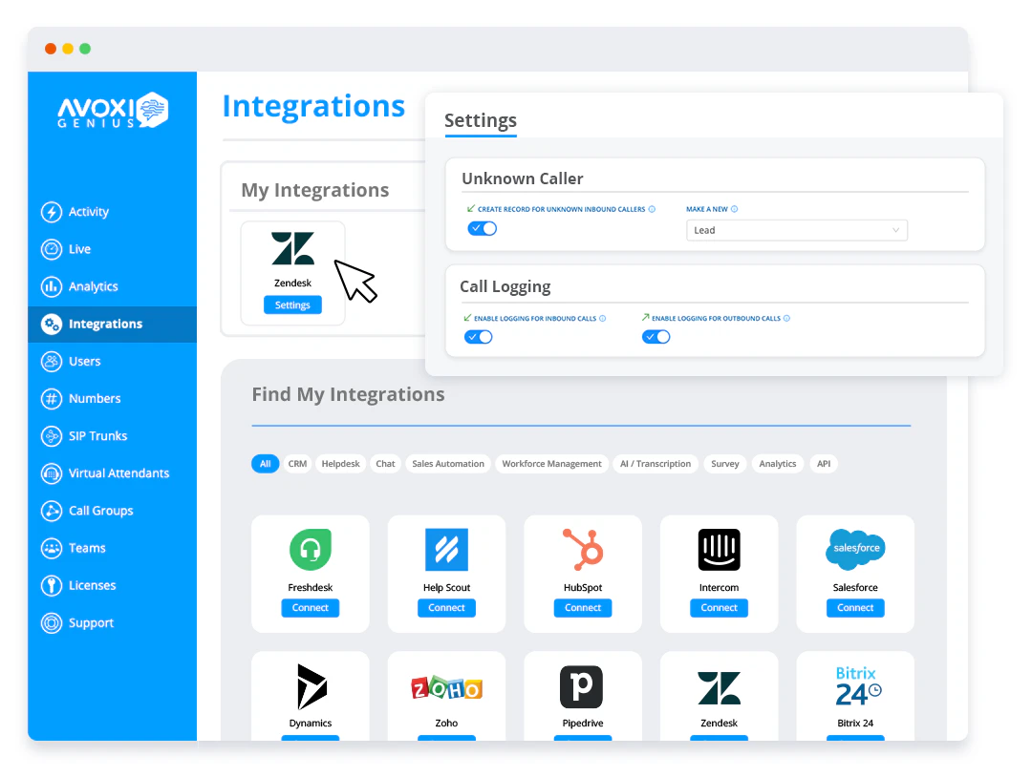Select the Helpdesk category filter

340,463
